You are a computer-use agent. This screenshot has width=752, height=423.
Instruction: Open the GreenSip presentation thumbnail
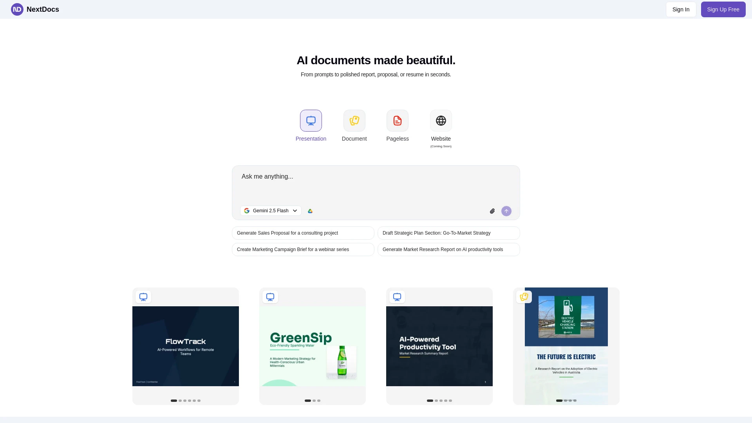click(312, 346)
